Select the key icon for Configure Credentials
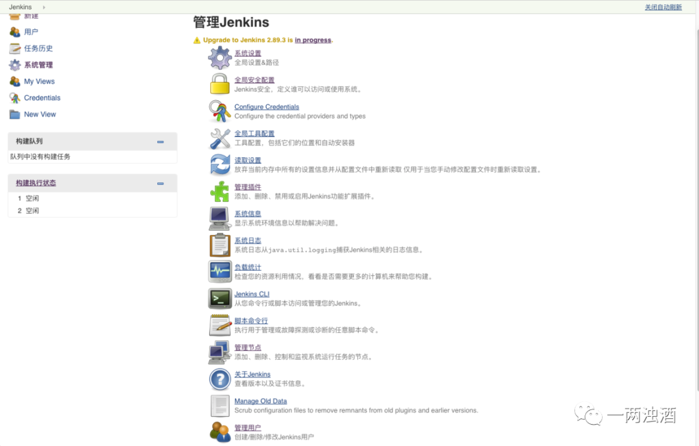Image resolution: width=699 pixels, height=446 pixels. pos(220,111)
